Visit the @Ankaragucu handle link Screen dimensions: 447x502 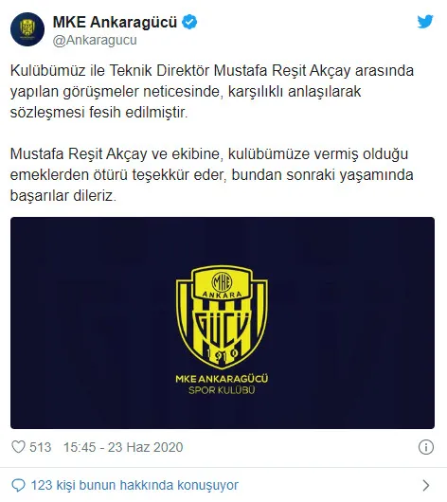point(95,41)
